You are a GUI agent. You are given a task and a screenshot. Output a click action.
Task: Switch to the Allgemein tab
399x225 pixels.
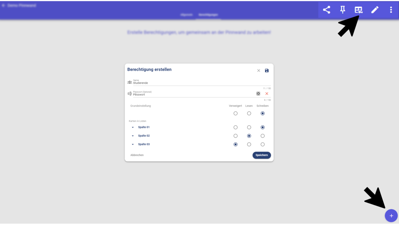[x=187, y=15]
